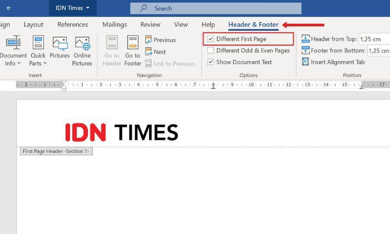Image resolution: width=390 pixels, height=234 pixels.
Task: Click the Search box
Action: pos(216,9)
